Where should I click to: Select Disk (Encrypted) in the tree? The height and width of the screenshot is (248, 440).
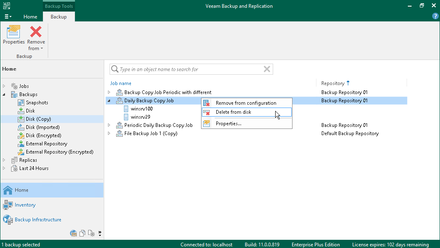(x=43, y=135)
